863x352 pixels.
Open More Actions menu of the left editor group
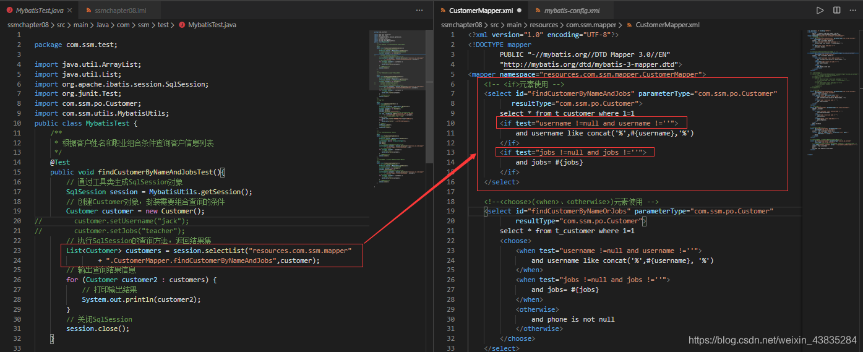pos(420,11)
